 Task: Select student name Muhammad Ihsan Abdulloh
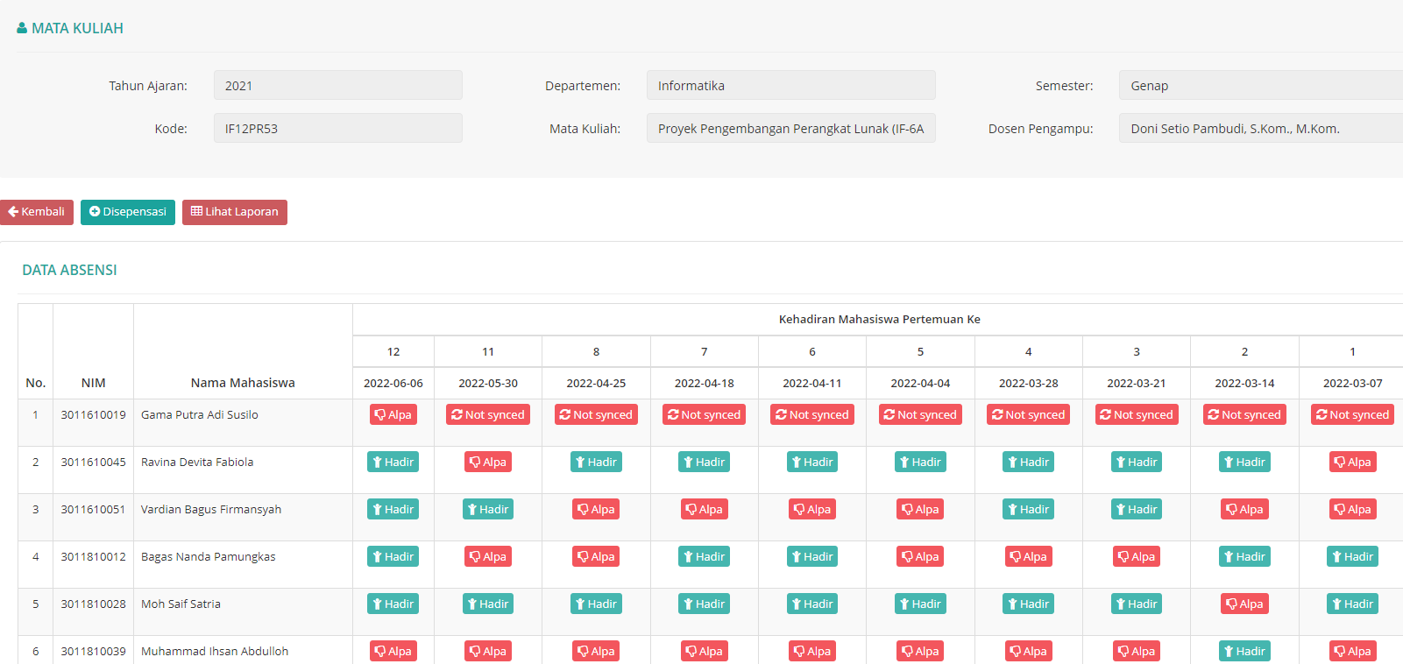(215, 651)
